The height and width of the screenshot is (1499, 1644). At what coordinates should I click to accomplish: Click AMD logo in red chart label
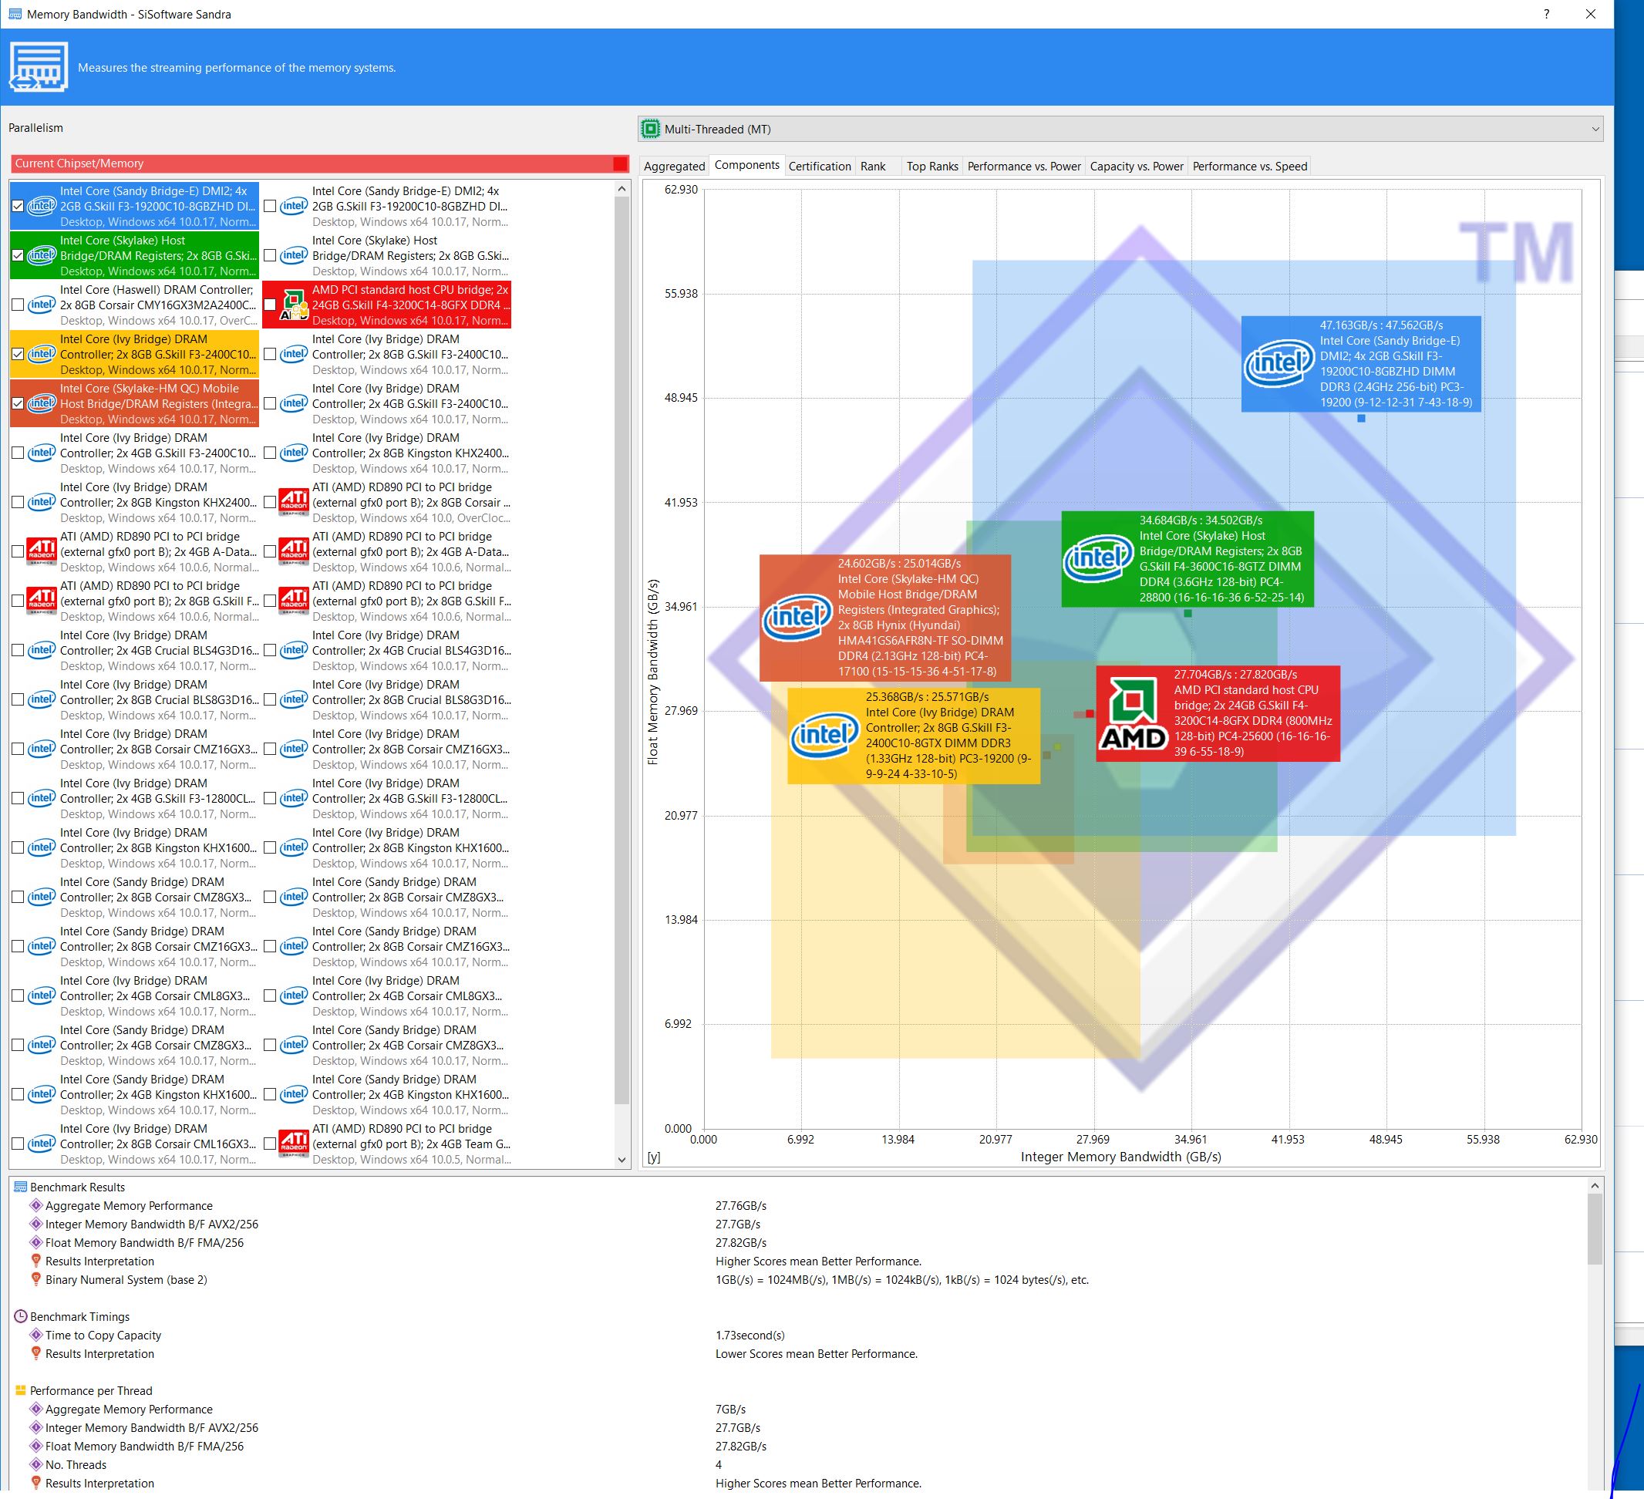pyautogui.click(x=1133, y=713)
